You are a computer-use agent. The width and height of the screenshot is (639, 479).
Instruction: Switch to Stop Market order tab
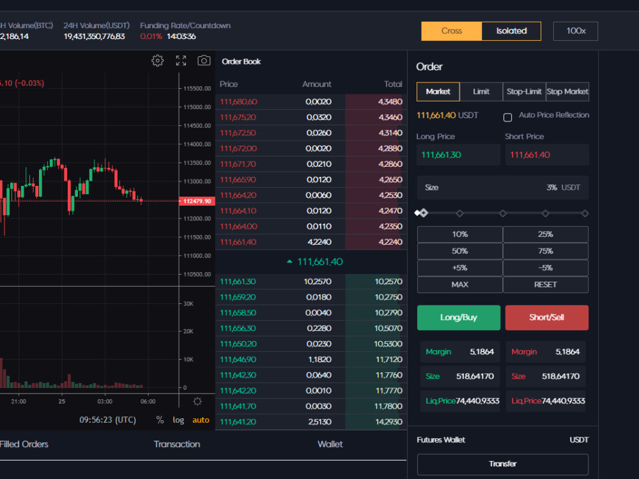pyautogui.click(x=567, y=91)
